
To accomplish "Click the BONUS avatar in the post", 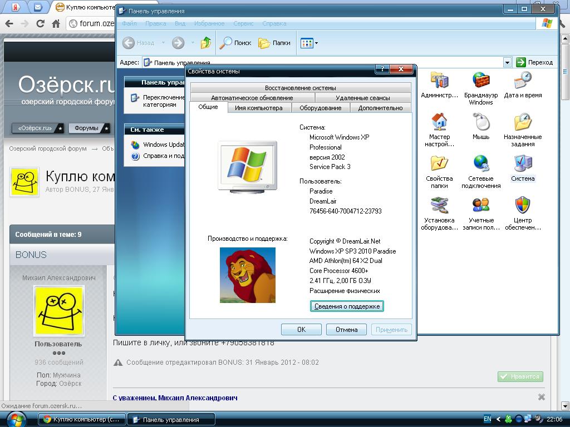I will (x=58, y=310).
